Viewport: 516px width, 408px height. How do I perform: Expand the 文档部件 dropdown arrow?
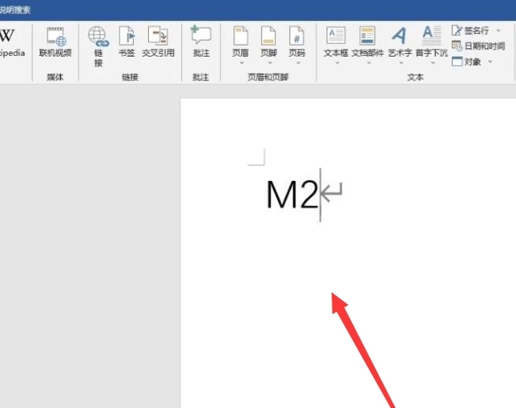pos(369,63)
